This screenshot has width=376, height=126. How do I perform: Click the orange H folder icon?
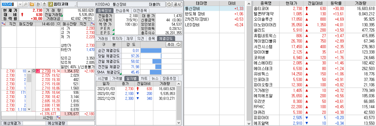32,5
